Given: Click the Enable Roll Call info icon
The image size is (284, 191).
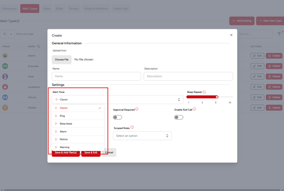Looking at the screenshot, I should (x=195, y=109).
